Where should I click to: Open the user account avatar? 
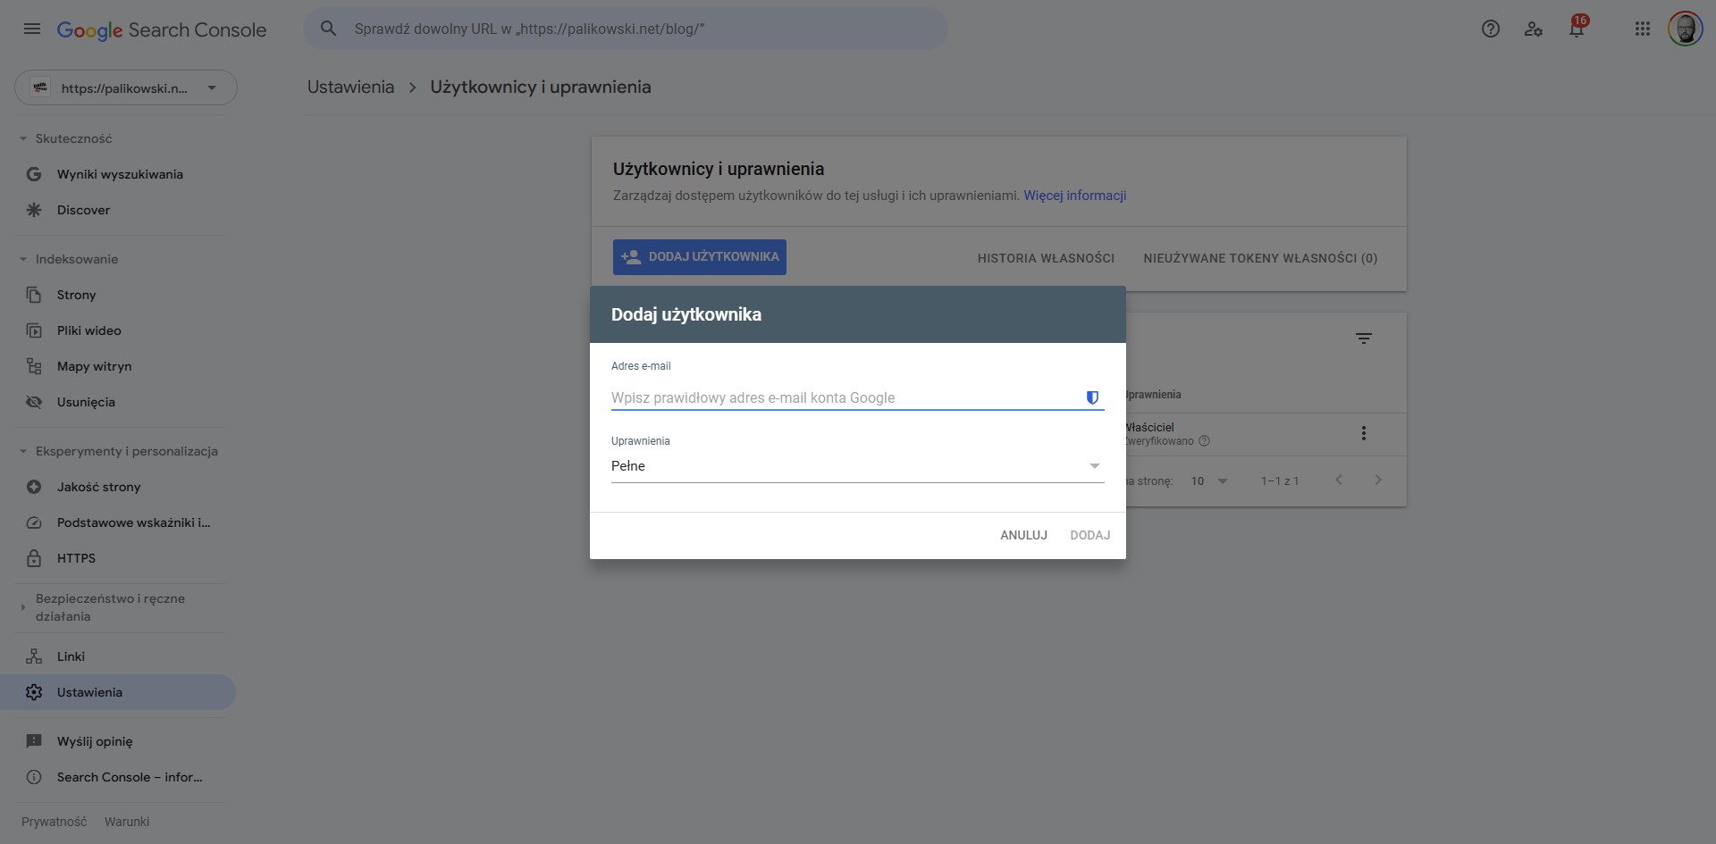pyautogui.click(x=1685, y=29)
